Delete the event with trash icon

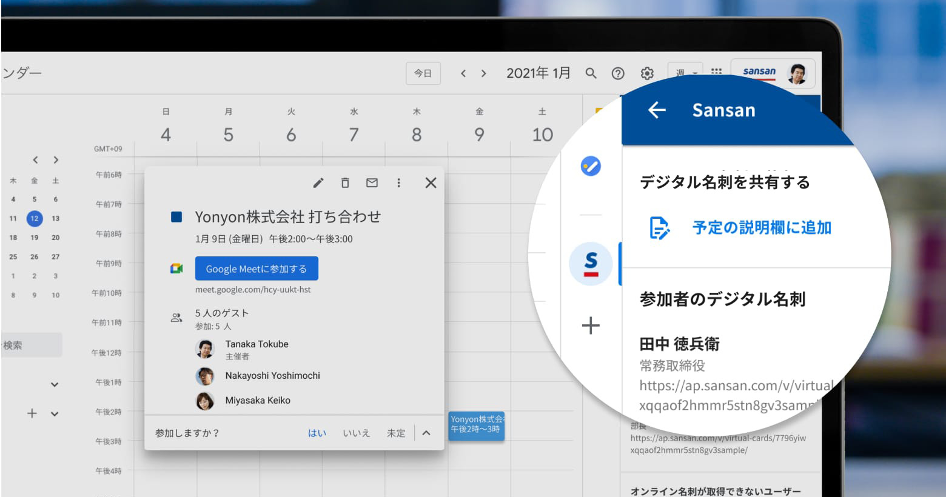[x=345, y=182]
